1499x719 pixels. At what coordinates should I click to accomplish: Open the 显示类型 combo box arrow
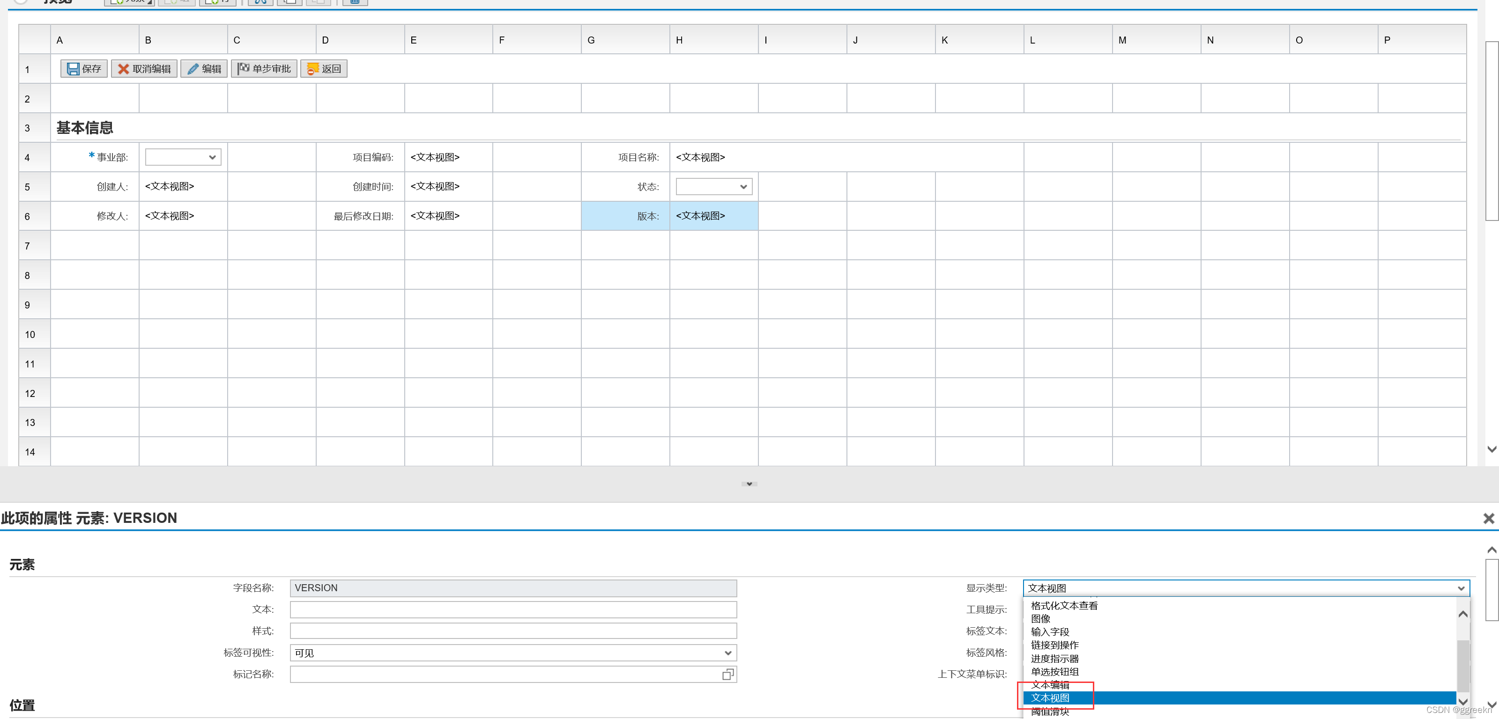(1461, 588)
